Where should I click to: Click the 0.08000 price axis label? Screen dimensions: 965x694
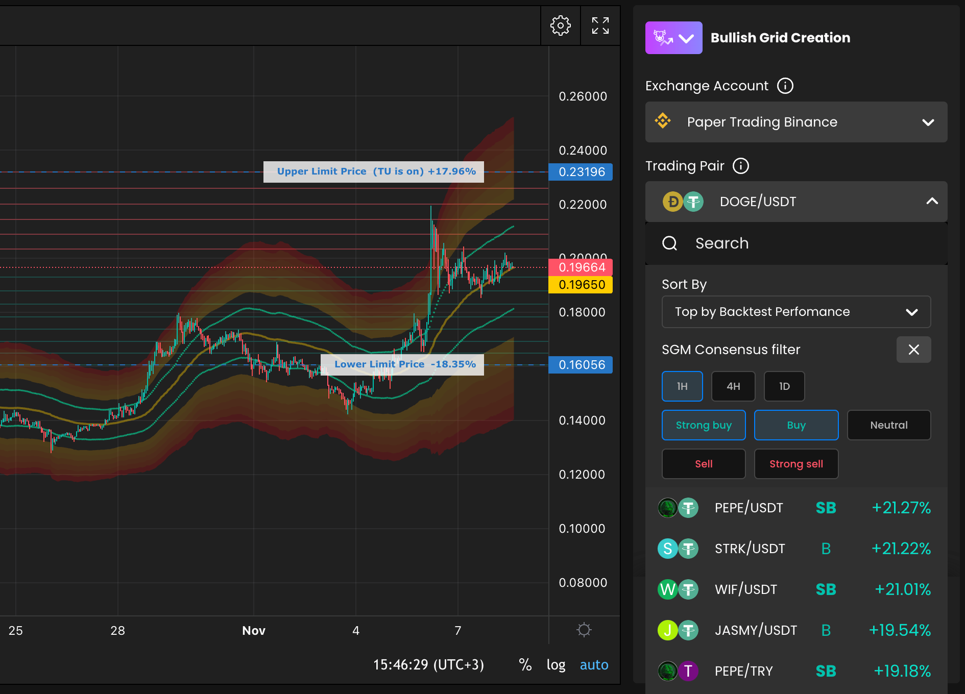click(583, 583)
